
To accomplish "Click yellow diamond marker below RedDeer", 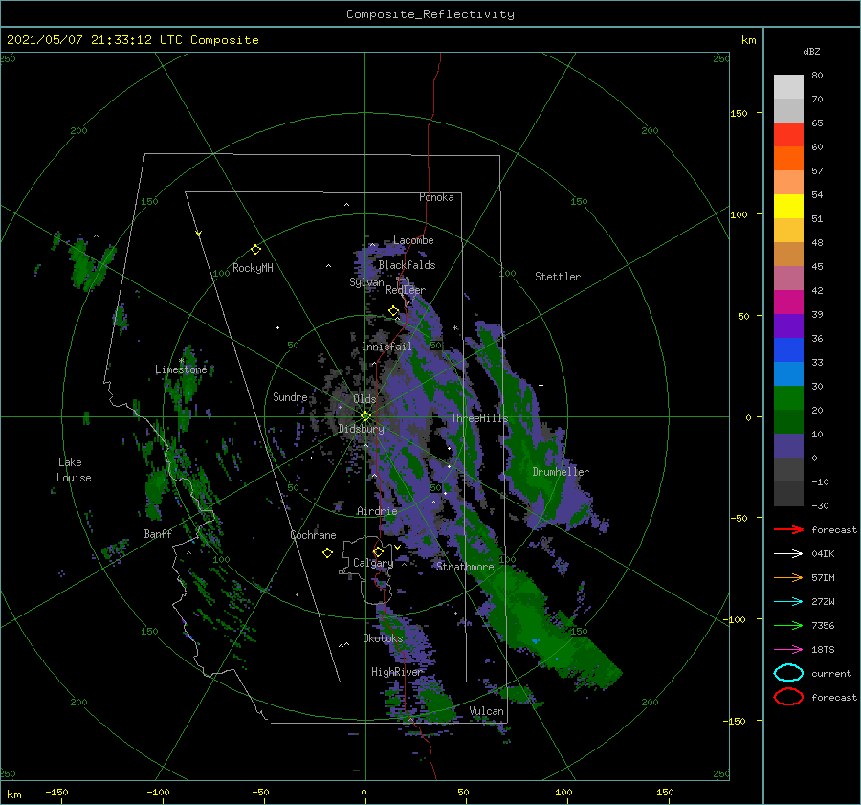I will (393, 311).
